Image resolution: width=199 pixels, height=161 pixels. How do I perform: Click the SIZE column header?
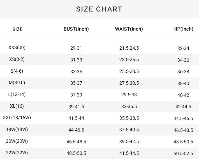17,29
